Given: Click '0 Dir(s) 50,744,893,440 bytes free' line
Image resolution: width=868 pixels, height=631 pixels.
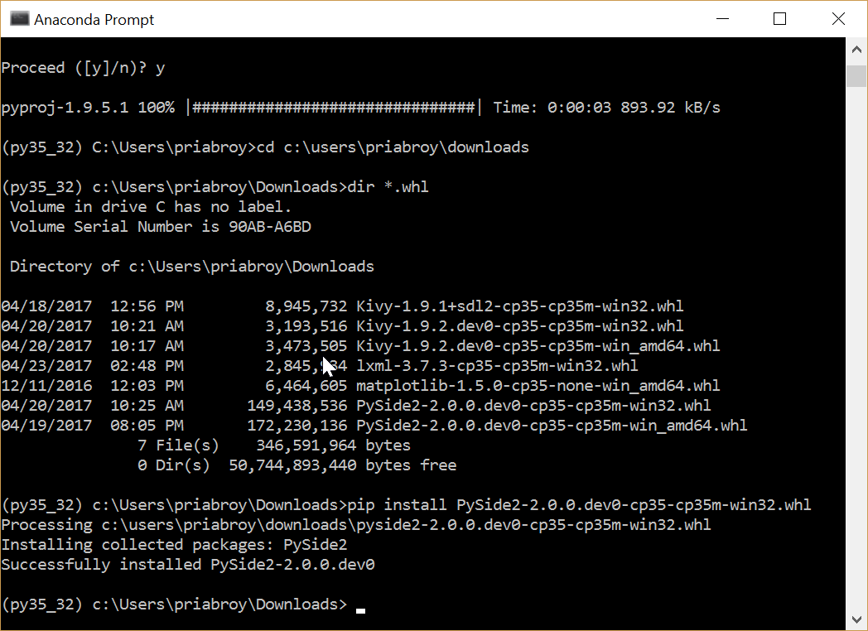Looking at the screenshot, I should [297, 465].
